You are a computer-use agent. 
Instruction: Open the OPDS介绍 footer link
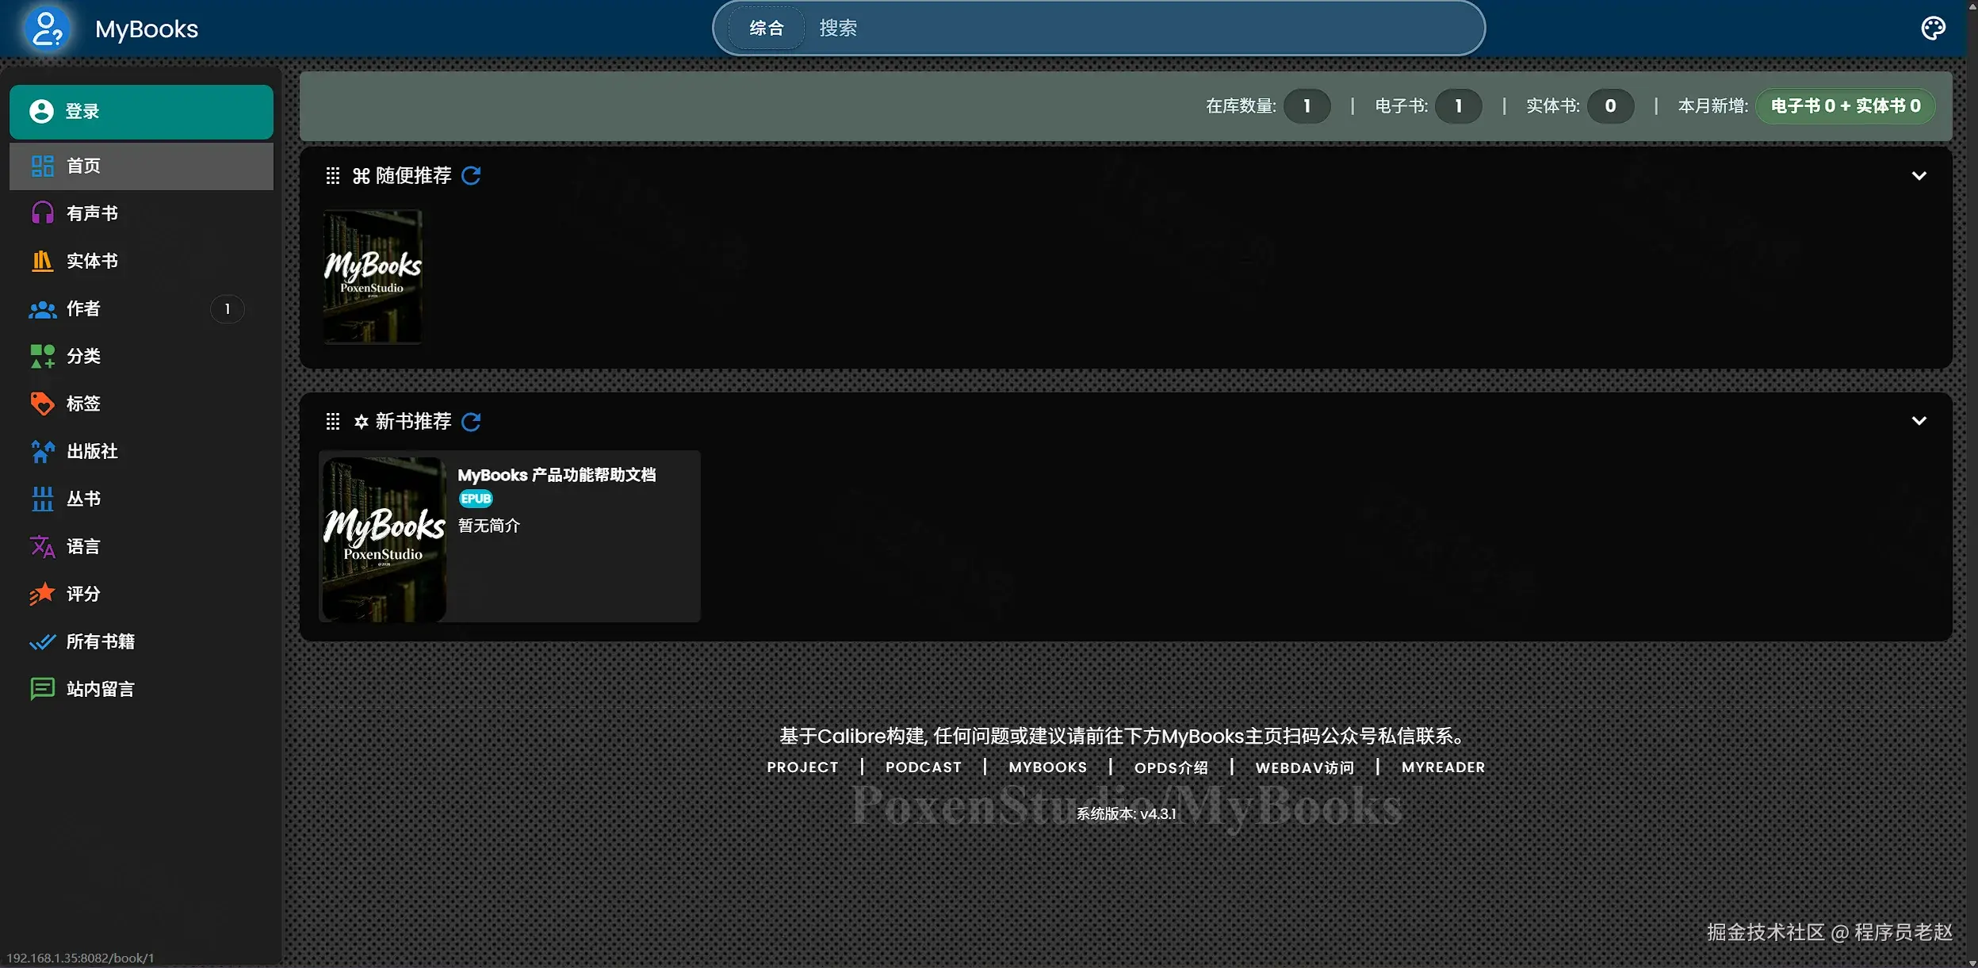(x=1171, y=767)
